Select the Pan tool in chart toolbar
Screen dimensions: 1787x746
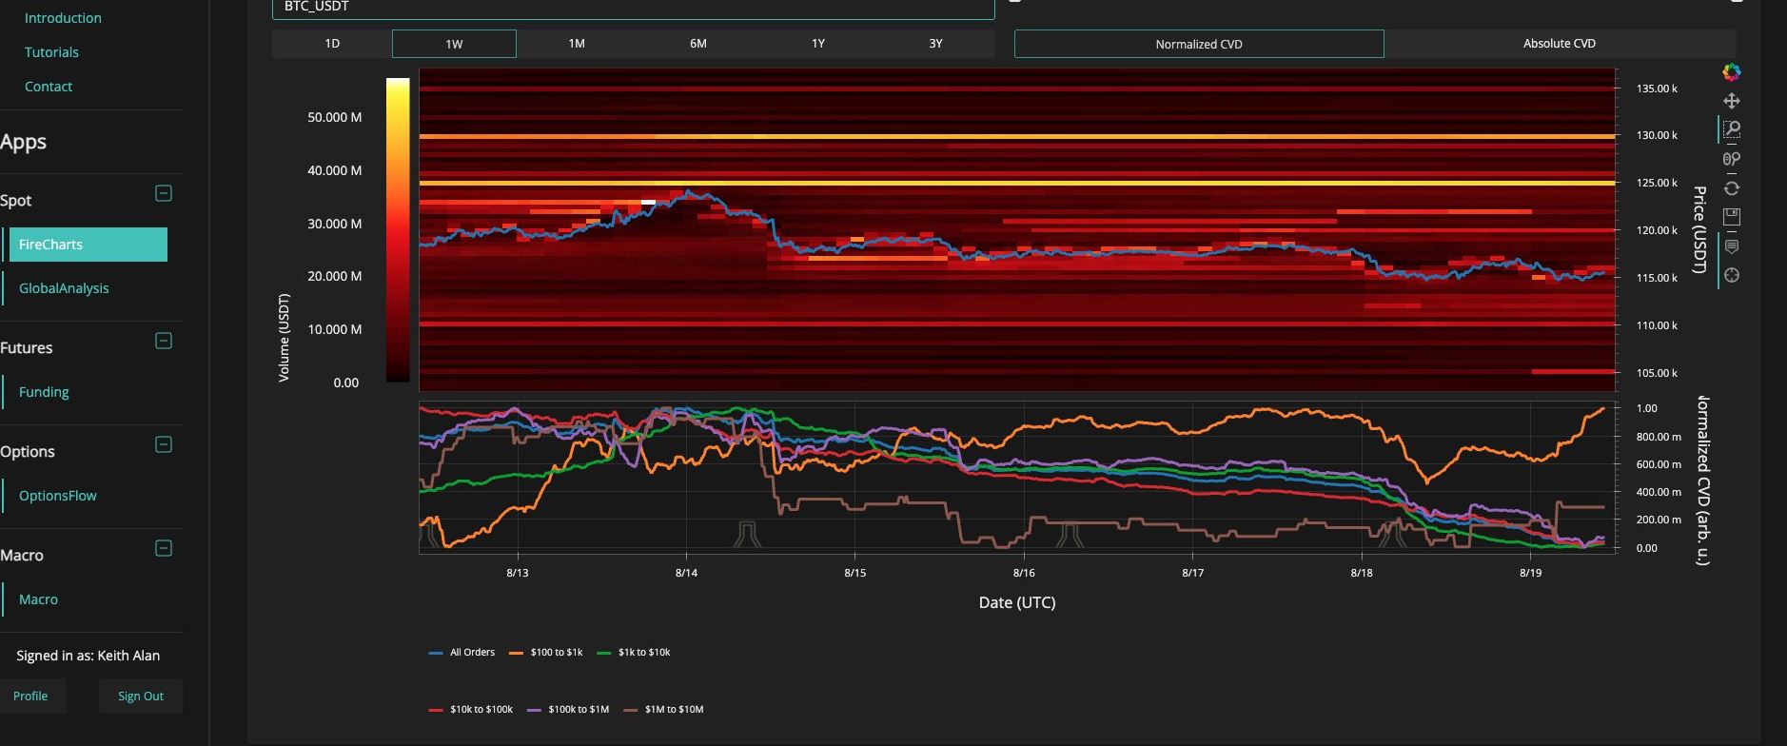coord(1732,101)
